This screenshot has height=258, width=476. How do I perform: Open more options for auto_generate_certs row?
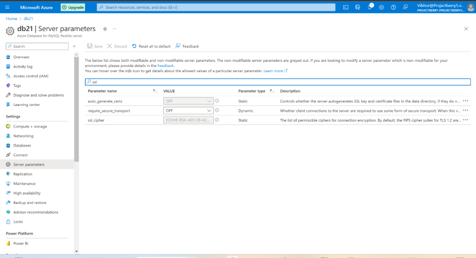click(465, 101)
